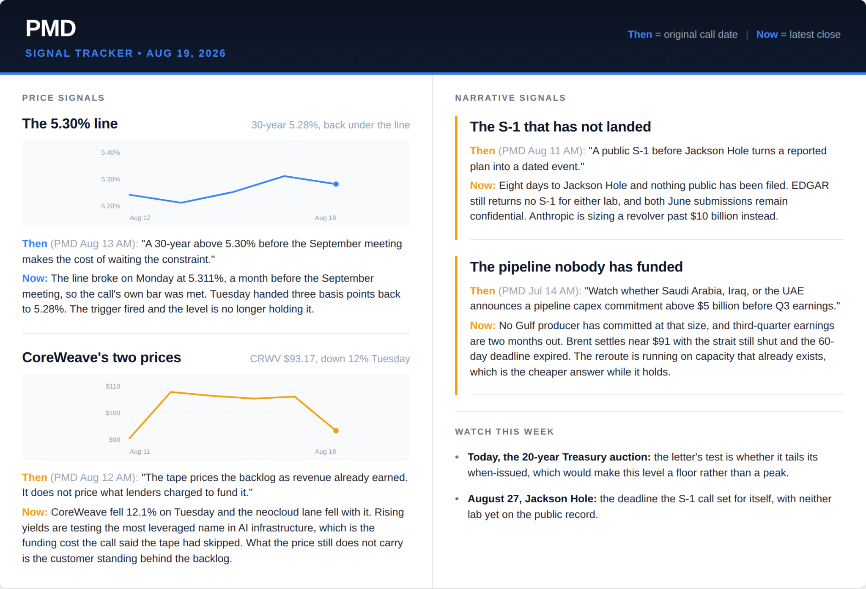Click the PMD logo title

(51, 28)
